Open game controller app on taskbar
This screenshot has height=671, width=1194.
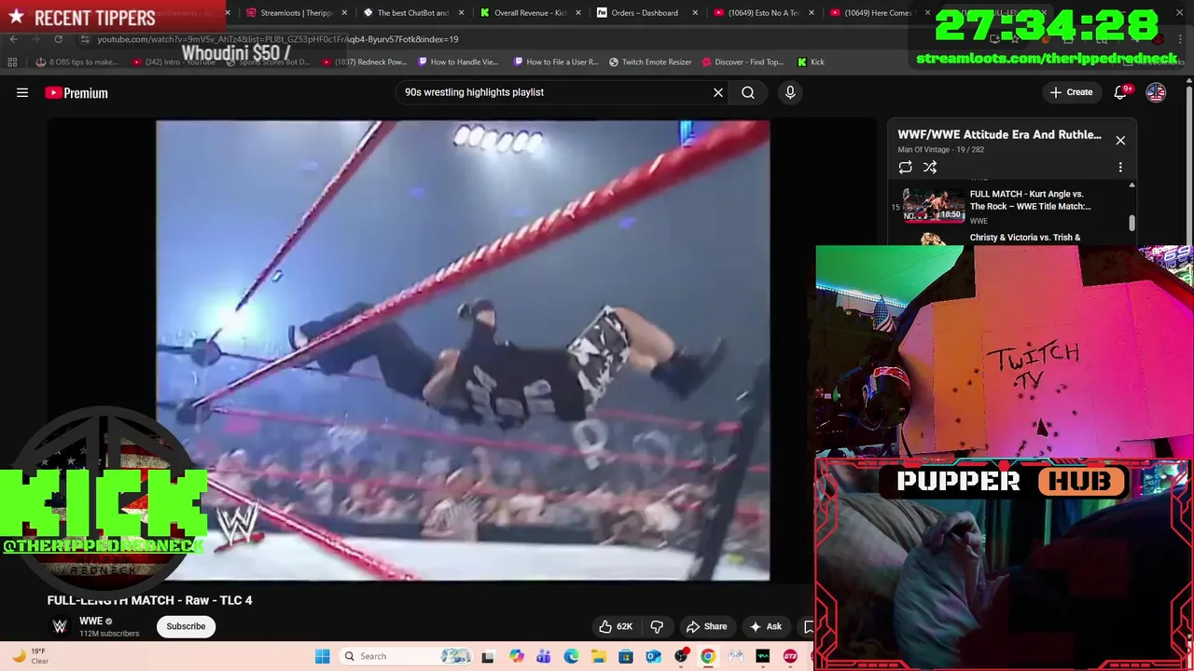735,656
